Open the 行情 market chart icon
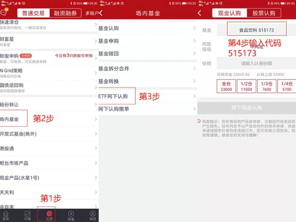The width and height of the screenshot is (296, 222). (27, 216)
